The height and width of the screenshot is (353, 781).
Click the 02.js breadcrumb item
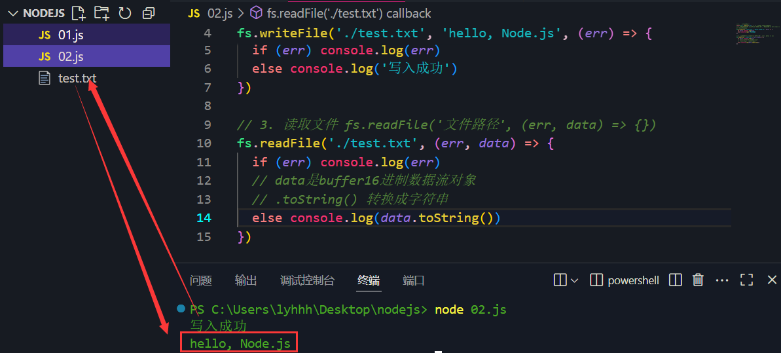tap(220, 14)
